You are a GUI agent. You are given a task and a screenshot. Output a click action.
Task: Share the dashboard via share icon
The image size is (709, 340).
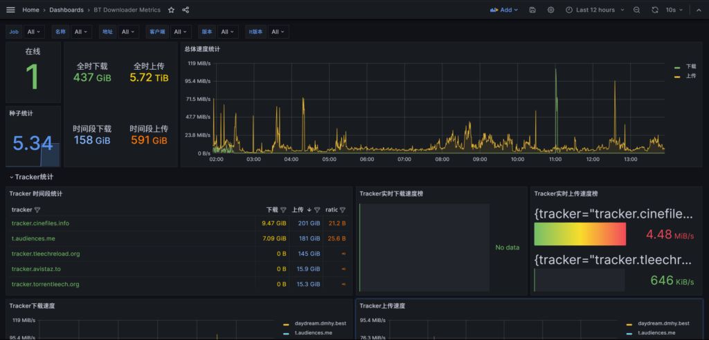point(186,10)
